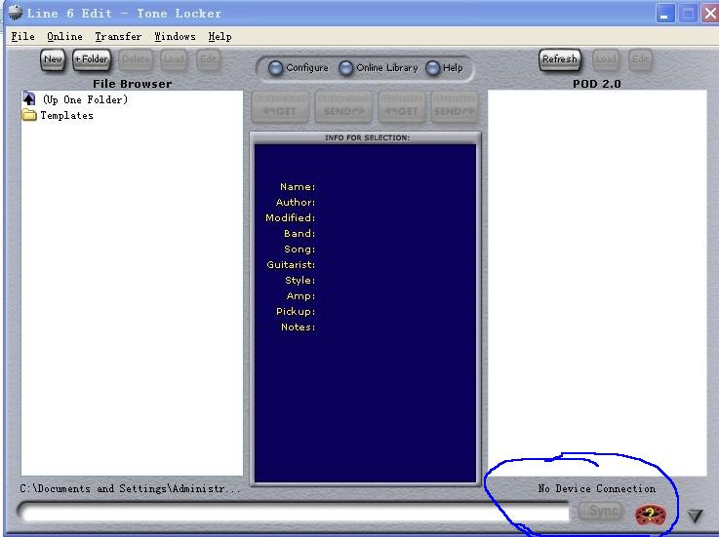Click the red question-mark device help icon

tap(650, 515)
